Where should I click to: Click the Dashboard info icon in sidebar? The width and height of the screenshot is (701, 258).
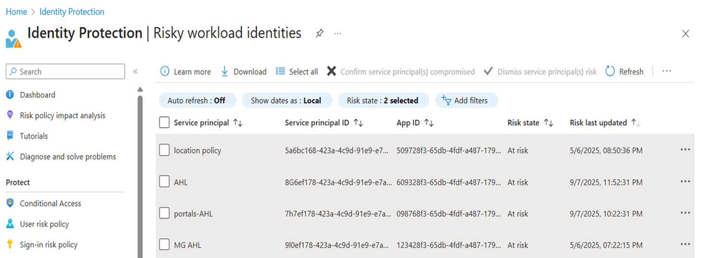pyautogui.click(x=10, y=95)
